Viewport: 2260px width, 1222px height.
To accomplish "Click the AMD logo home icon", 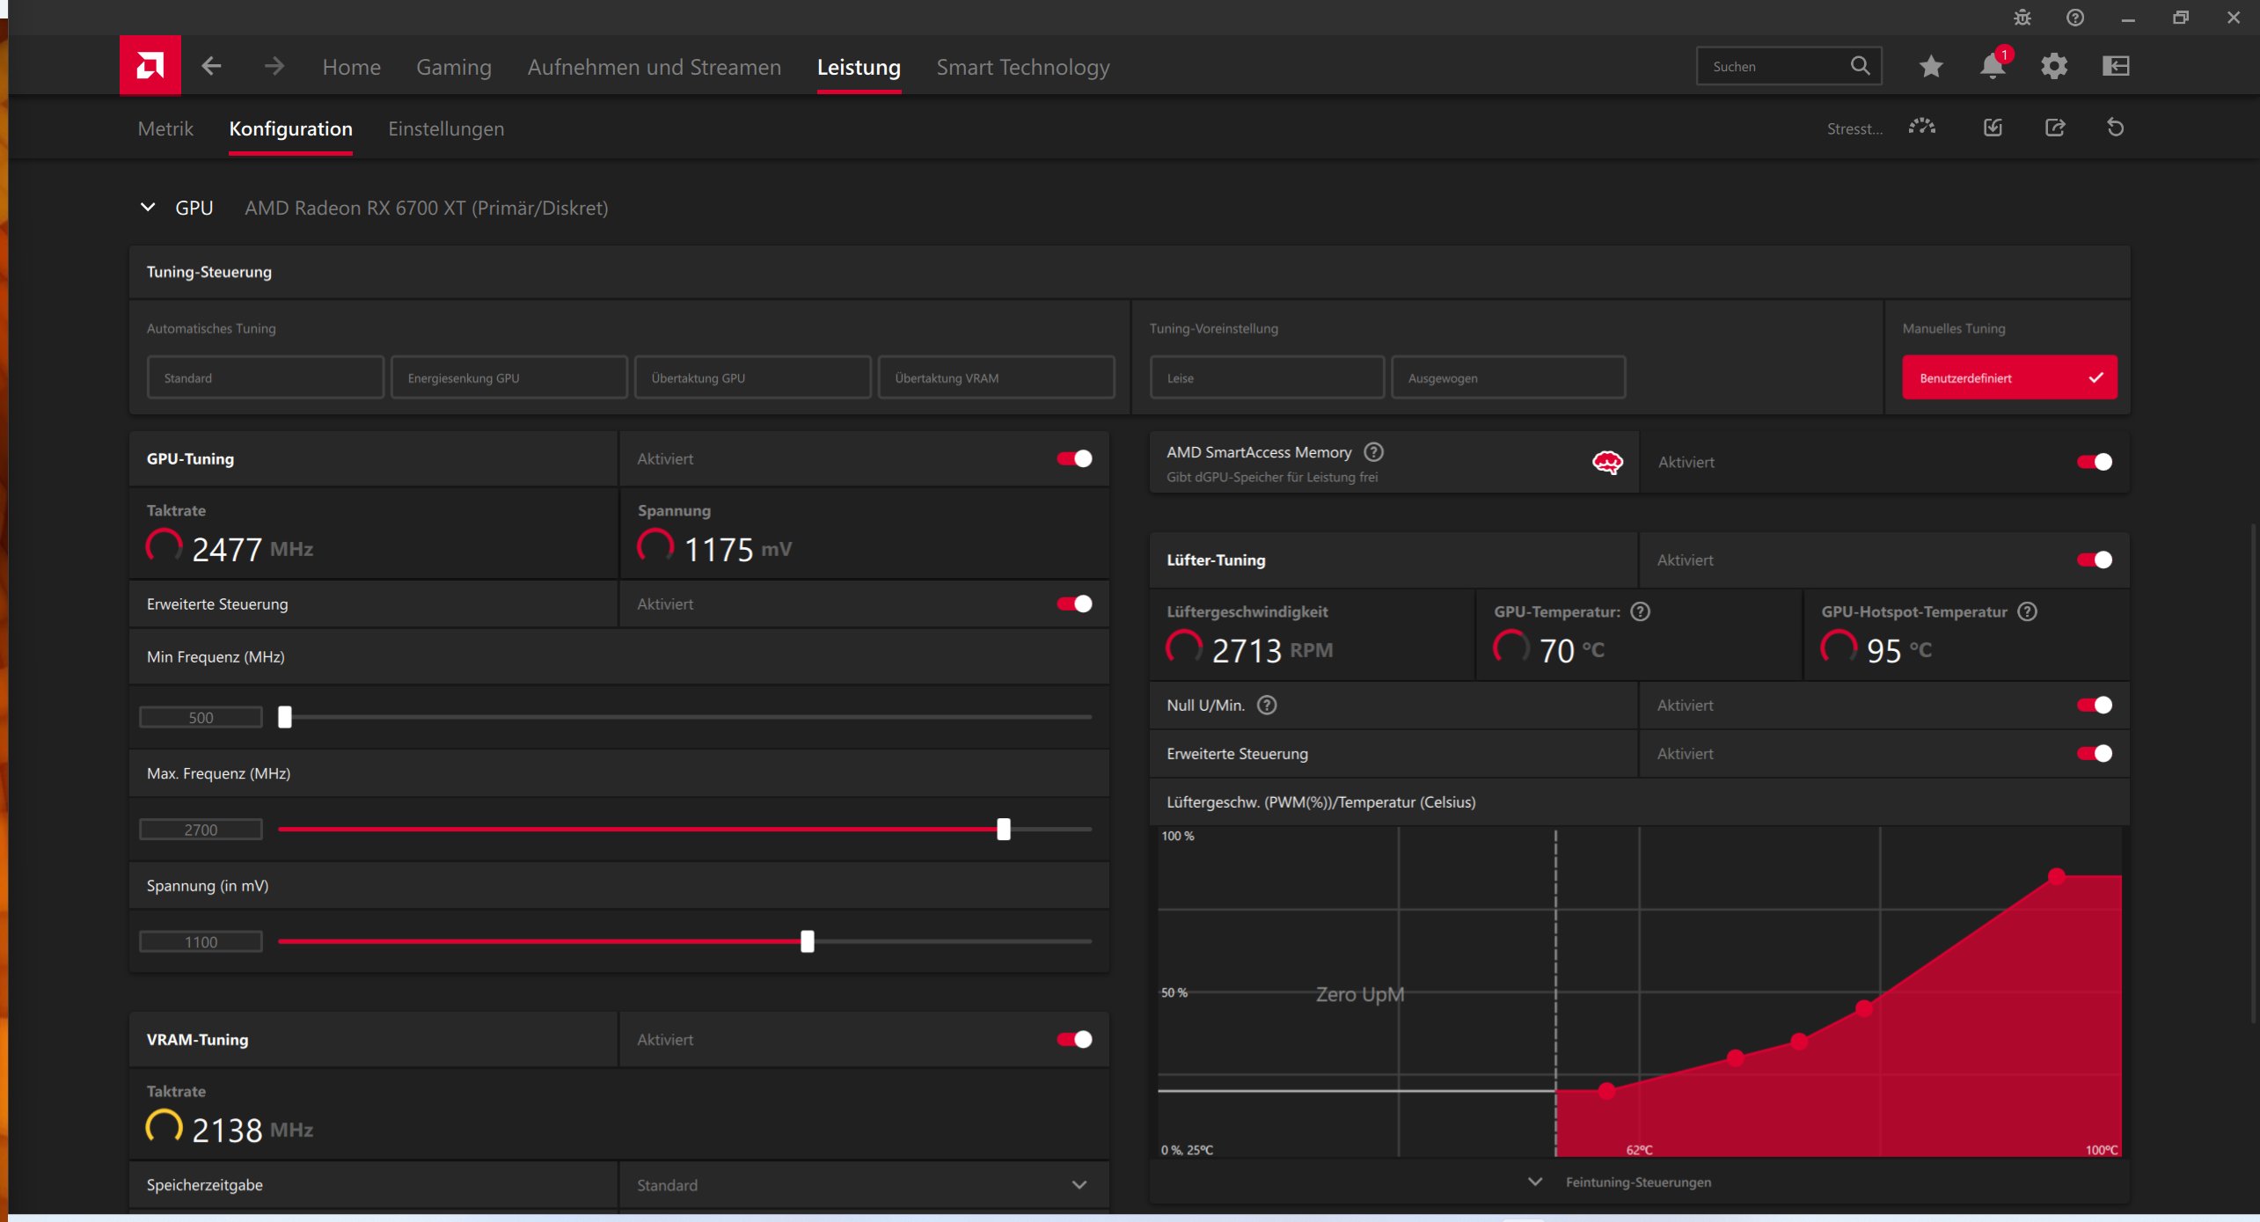I will pos(150,65).
